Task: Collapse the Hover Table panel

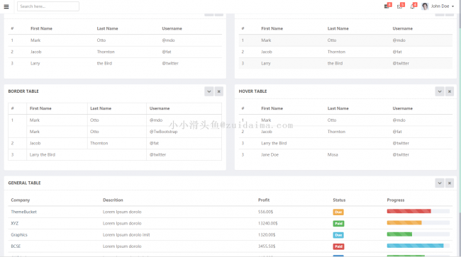Action: (440, 91)
